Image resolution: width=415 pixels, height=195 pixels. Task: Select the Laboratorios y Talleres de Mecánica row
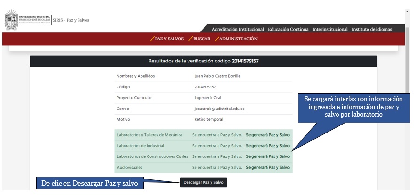(x=203, y=135)
